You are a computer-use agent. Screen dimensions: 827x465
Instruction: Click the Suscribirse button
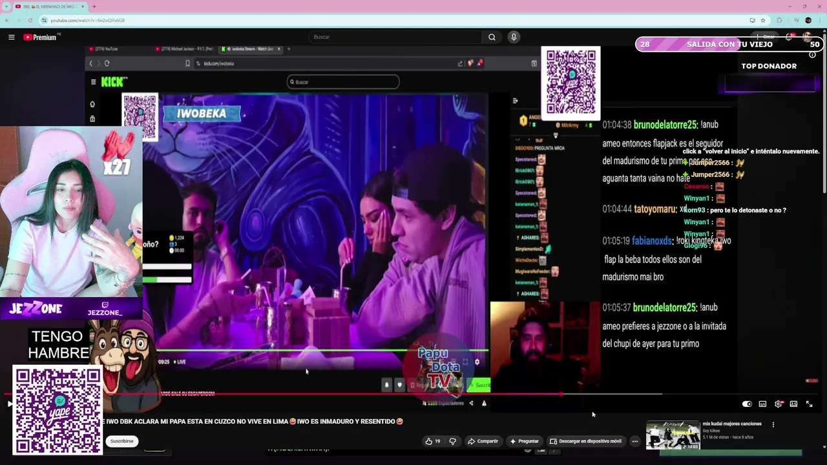[x=121, y=441]
